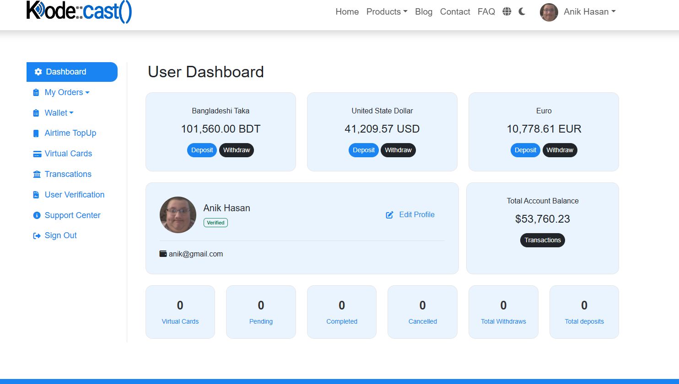Click the Edit Profile pencil icon
Viewport: 679px width, 384px height.
[x=389, y=215]
